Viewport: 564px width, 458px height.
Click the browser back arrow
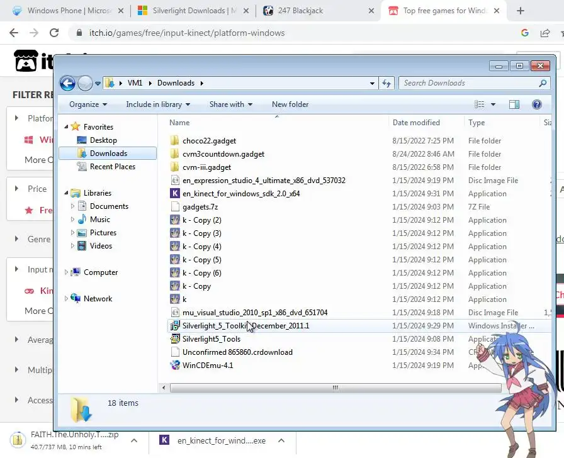point(14,33)
